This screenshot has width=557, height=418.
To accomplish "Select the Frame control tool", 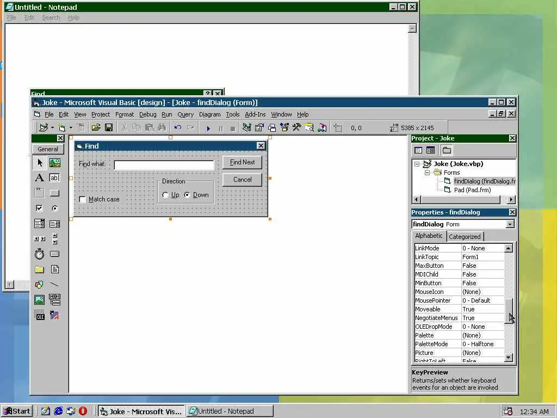I will [39, 193].
